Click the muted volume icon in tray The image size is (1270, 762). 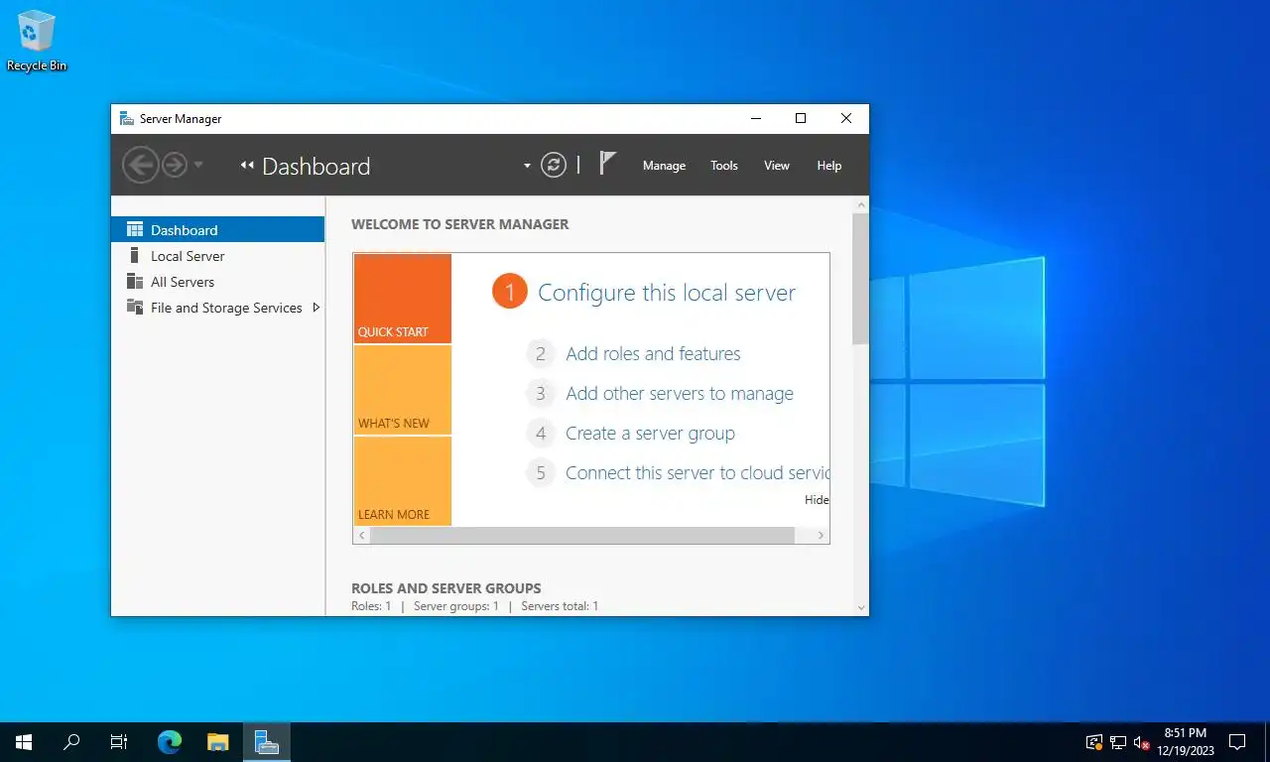(1142, 742)
